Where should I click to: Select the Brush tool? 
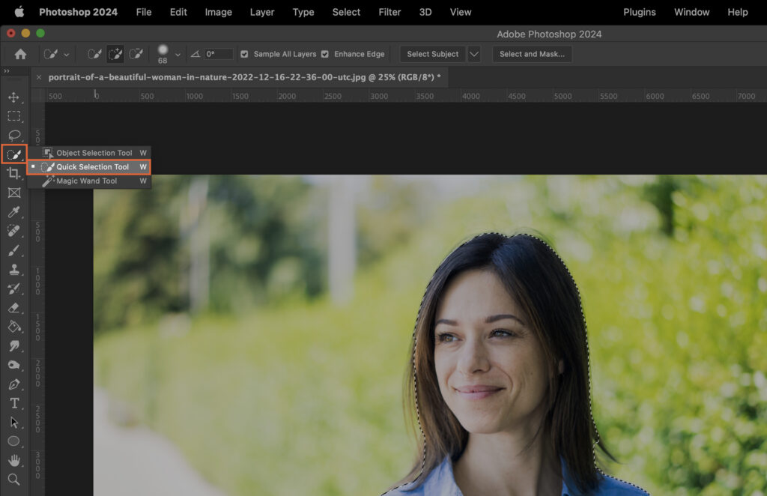point(13,250)
